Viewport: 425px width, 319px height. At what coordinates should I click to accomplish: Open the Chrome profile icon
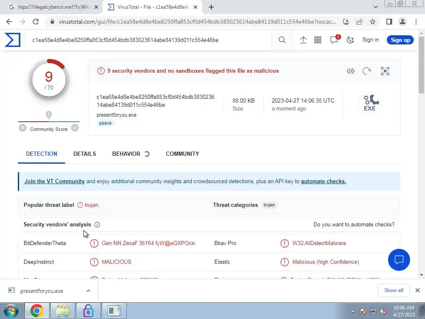pyautogui.click(x=403, y=22)
